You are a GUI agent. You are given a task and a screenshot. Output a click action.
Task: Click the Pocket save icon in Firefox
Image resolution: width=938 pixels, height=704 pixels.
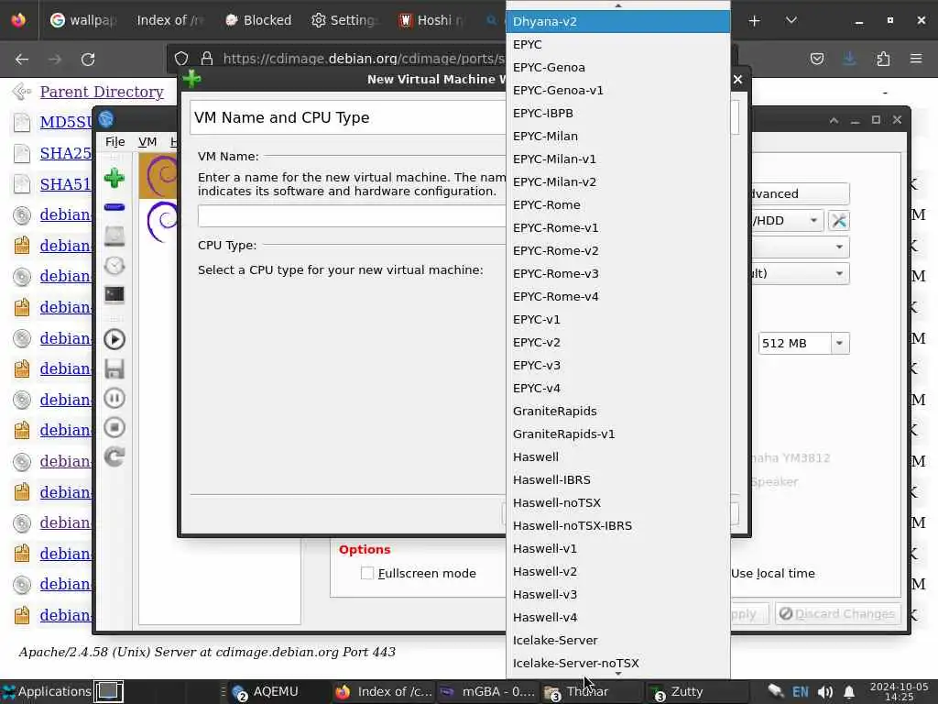point(816,59)
